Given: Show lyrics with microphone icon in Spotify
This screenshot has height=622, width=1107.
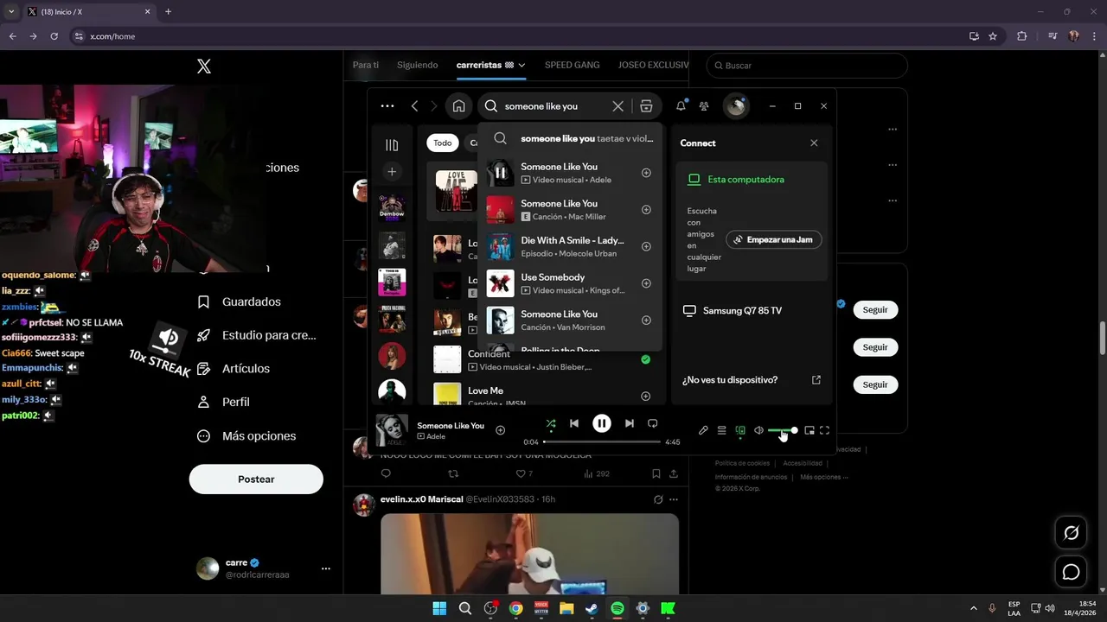Looking at the screenshot, I should click(x=703, y=430).
